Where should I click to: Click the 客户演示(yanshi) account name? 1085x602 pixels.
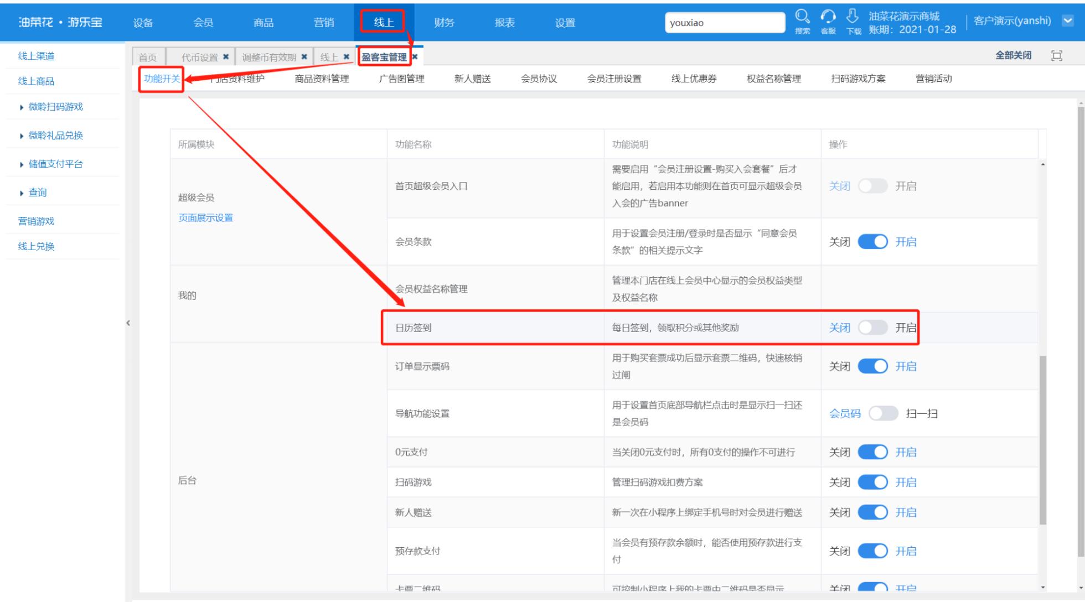(1012, 21)
